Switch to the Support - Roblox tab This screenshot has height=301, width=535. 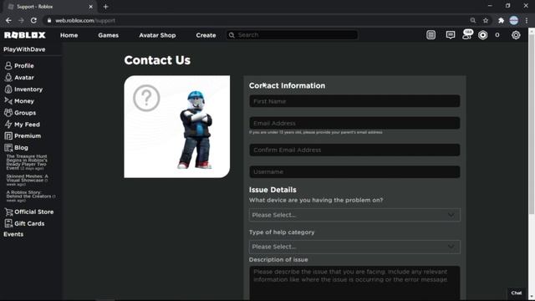[49, 7]
